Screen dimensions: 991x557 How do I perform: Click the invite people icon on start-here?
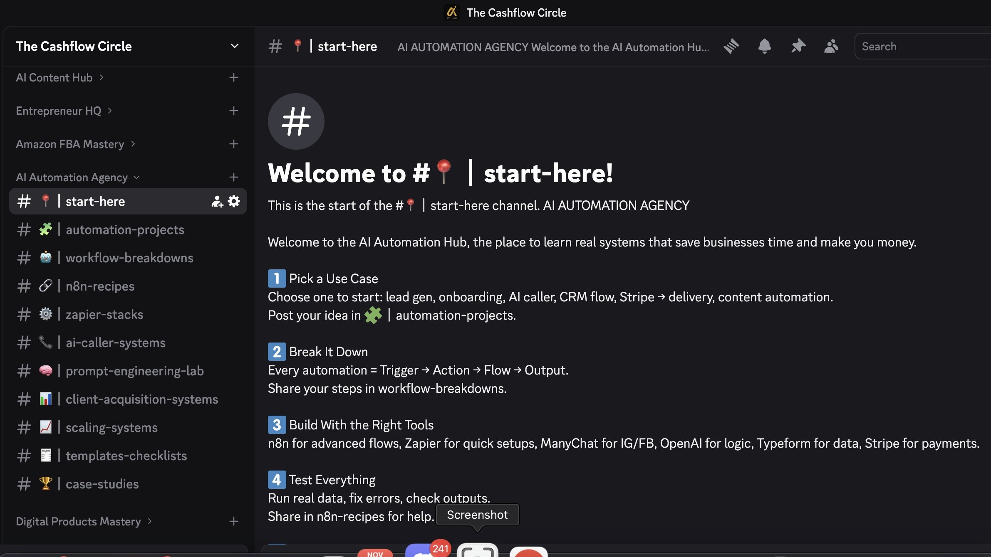pos(217,202)
